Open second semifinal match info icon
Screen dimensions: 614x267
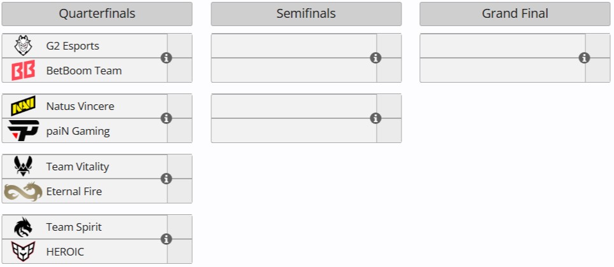click(375, 118)
